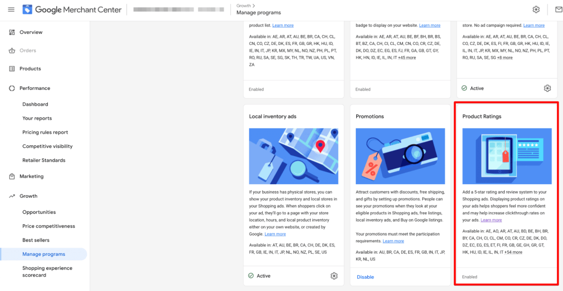The image size is (563, 291).
Task: Click Enabled status on Product Ratings card
Action: click(x=470, y=277)
